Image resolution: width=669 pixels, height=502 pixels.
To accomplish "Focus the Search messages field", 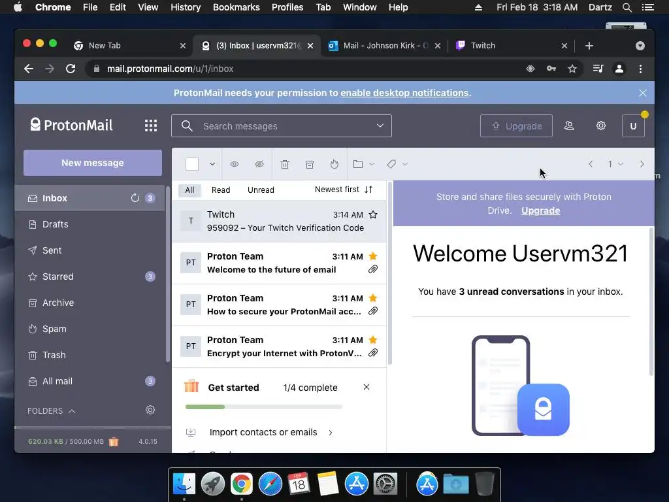I will [x=282, y=126].
